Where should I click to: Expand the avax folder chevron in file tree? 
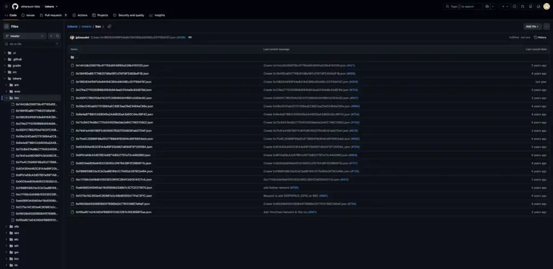[x=6, y=91]
